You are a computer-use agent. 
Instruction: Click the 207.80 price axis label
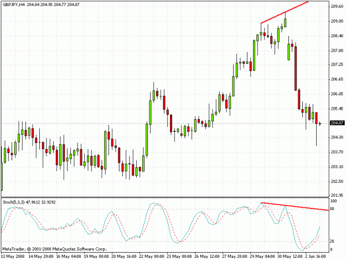tap(337, 50)
